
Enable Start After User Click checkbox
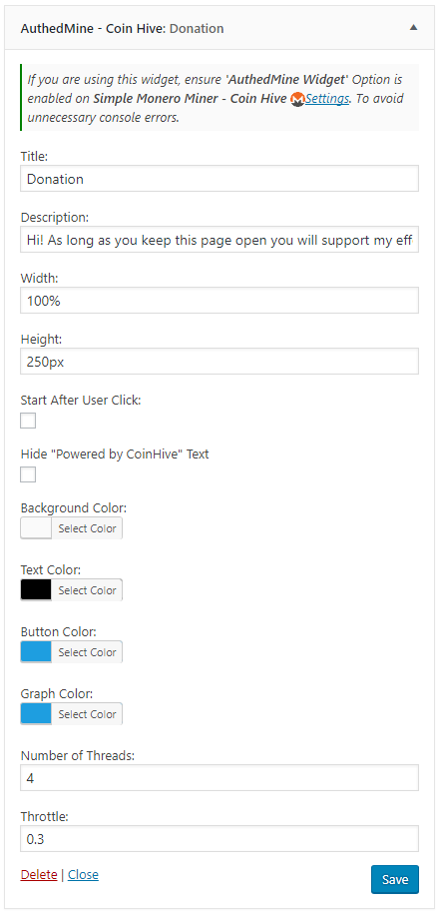coord(28,421)
